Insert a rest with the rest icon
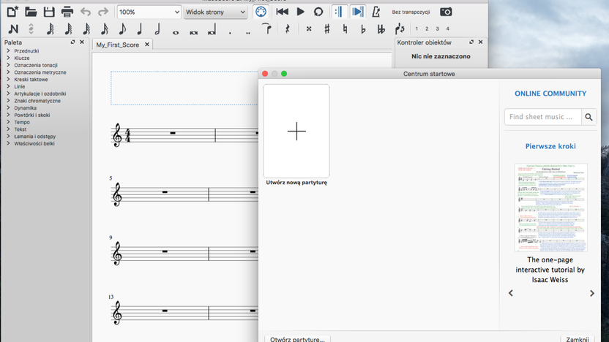 tap(288, 28)
